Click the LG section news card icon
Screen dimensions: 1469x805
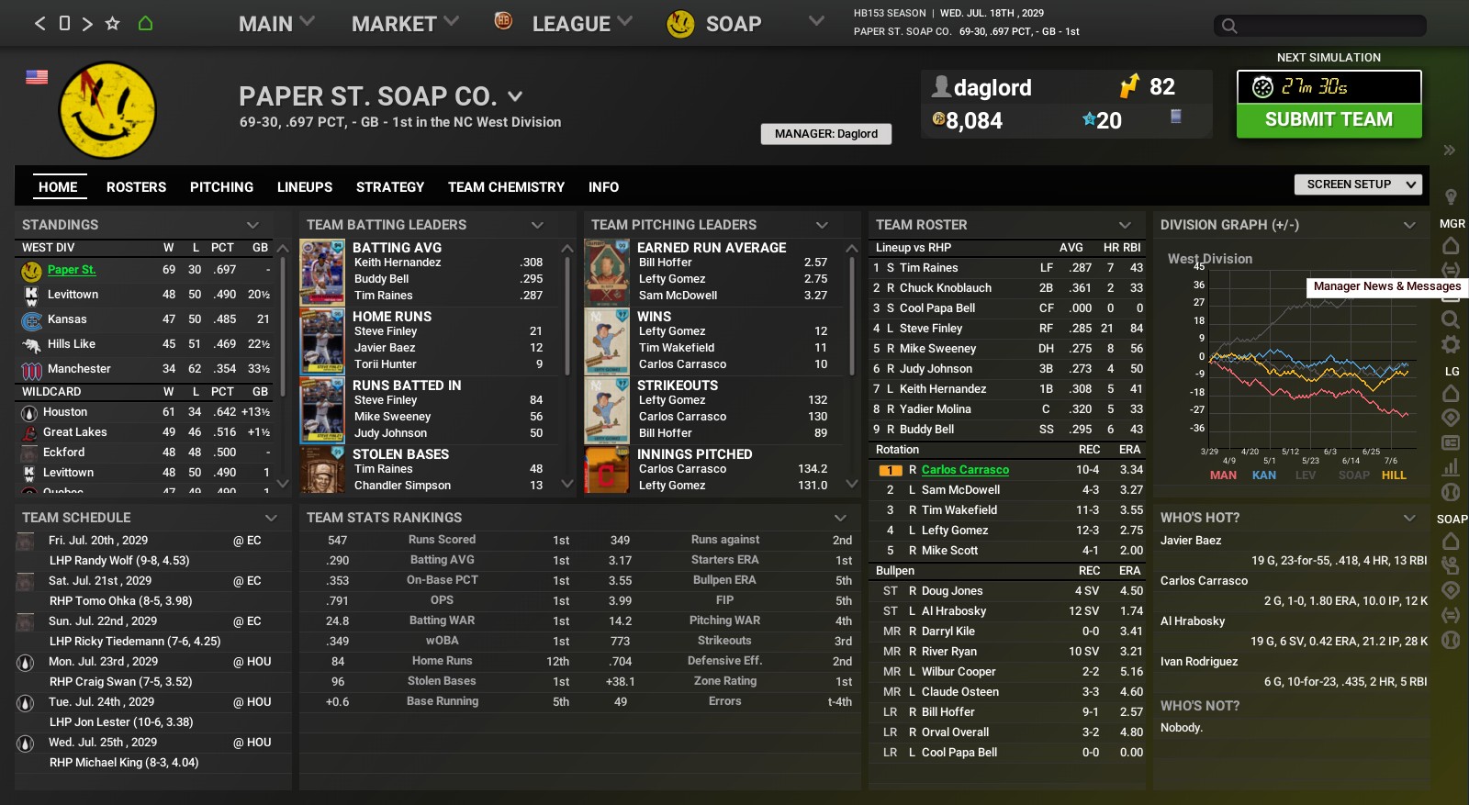pyautogui.click(x=1451, y=442)
